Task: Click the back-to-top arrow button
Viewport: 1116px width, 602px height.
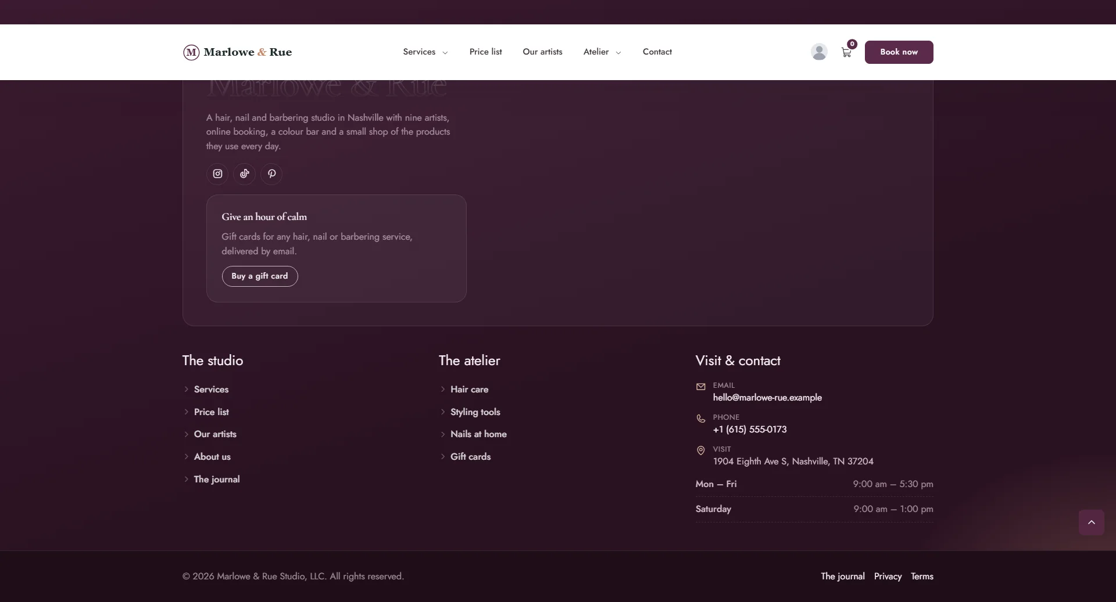Action: [1091, 522]
